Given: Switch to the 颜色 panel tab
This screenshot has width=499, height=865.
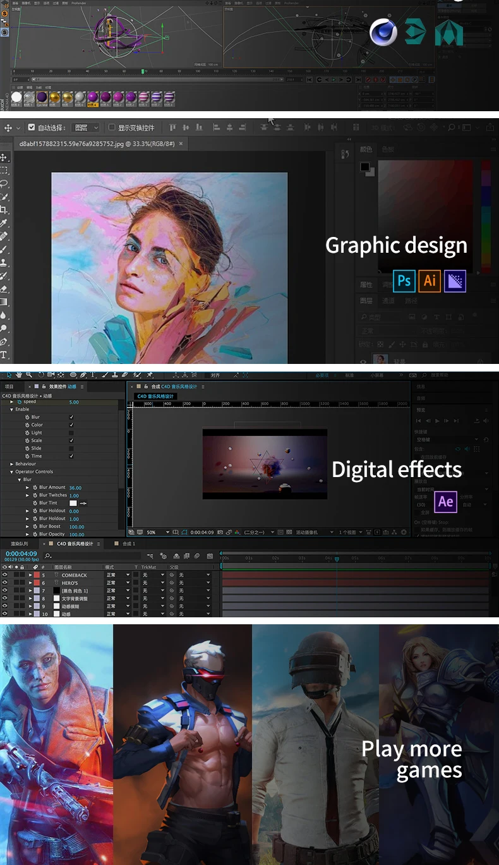Looking at the screenshot, I should tap(366, 149).
